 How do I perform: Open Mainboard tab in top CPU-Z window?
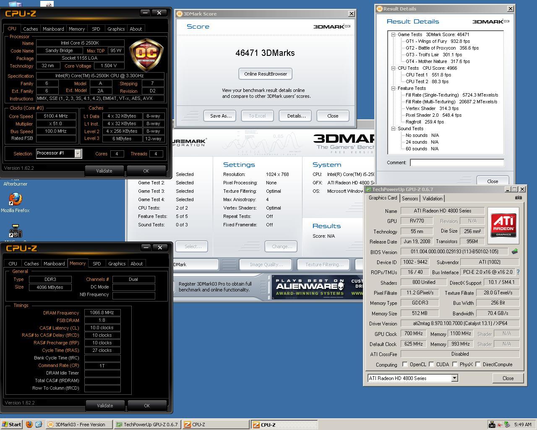[53, 29]
